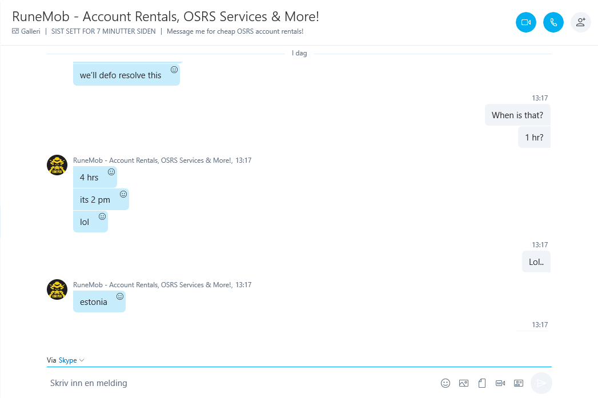598x398 pixels.
Task: Click the RuneMob conversation title
Action: pyautogui.click(x=166, y=17)
